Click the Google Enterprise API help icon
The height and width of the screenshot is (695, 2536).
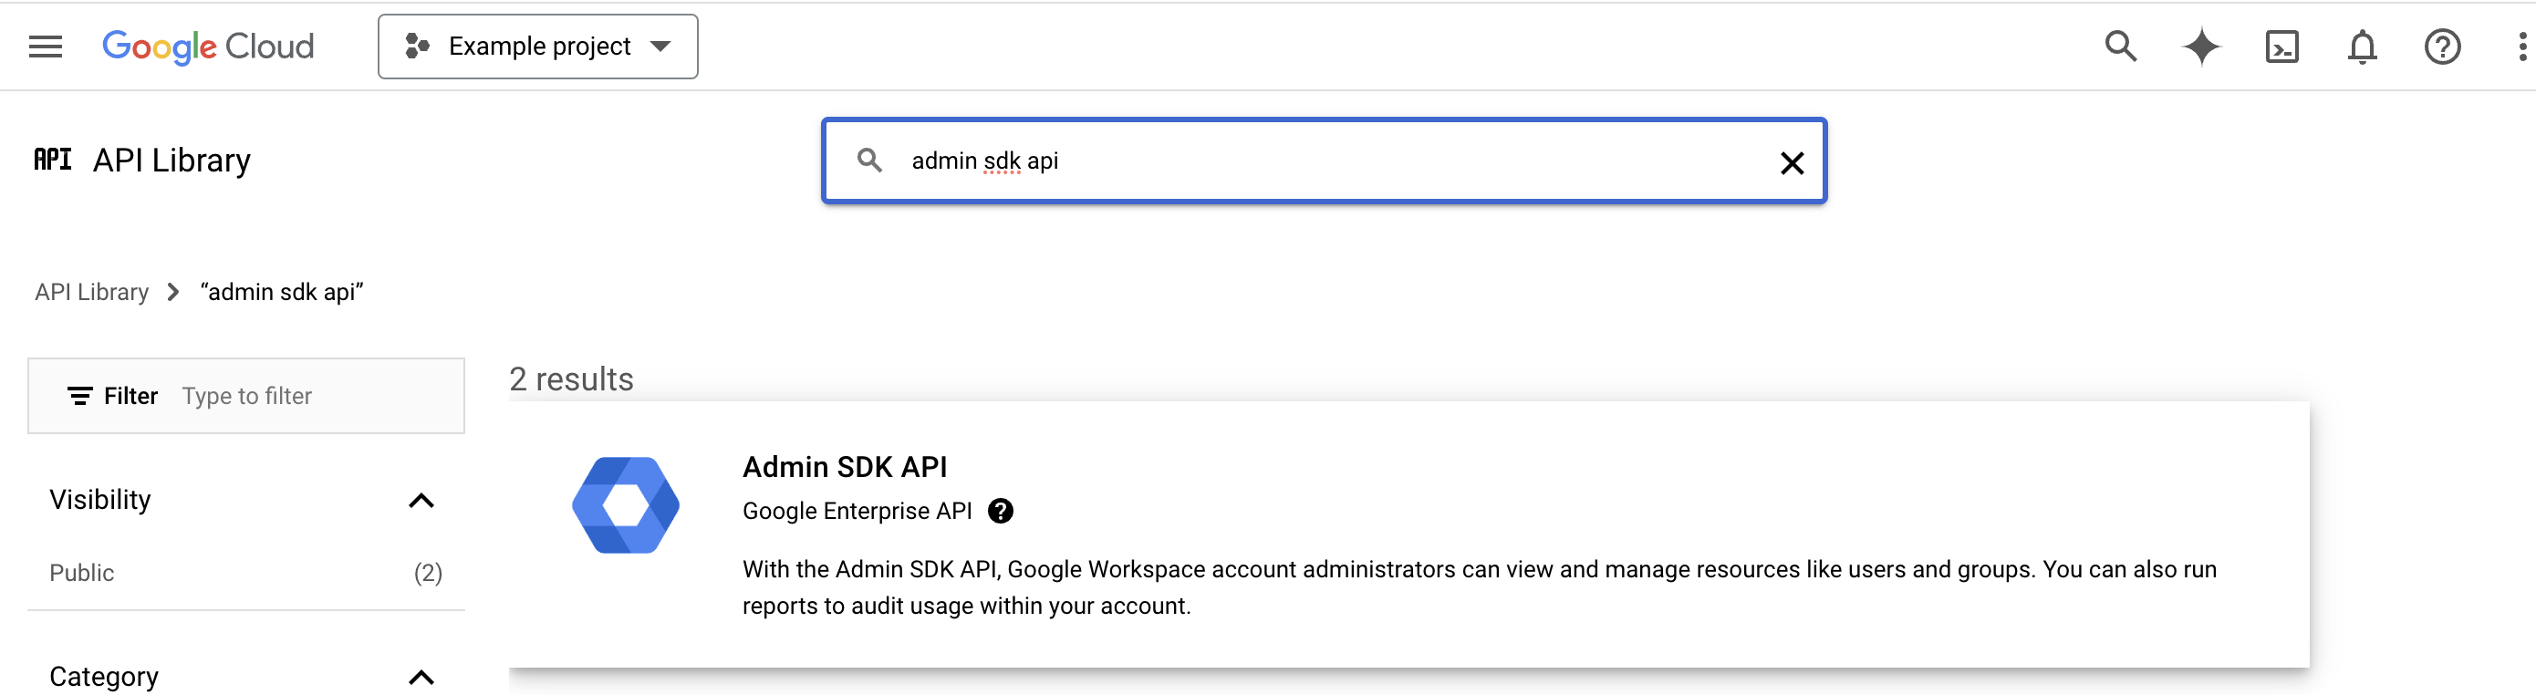point(1000,511)
